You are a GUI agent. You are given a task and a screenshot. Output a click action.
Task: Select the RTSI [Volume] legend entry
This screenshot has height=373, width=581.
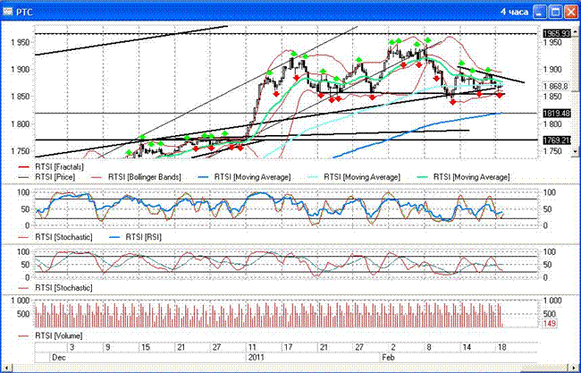pos(50,336)
